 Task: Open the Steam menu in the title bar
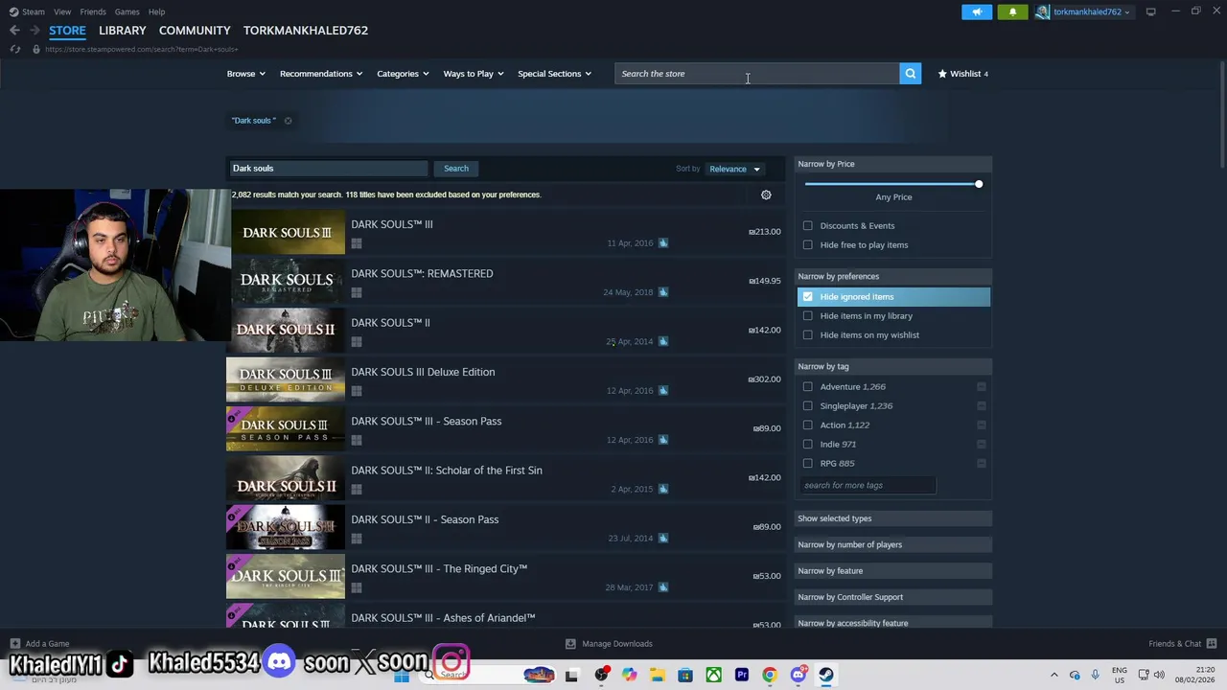[34, 11]
